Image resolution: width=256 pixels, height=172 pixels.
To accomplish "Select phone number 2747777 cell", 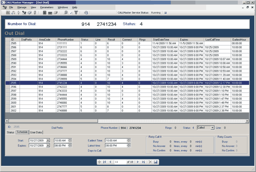I will [x=68, y=107].
